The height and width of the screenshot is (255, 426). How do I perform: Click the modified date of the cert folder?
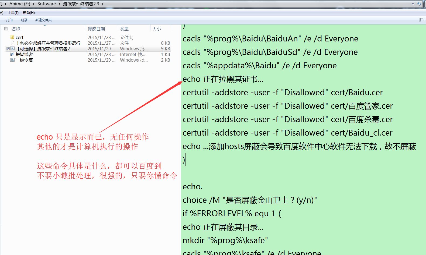(101, 37)
